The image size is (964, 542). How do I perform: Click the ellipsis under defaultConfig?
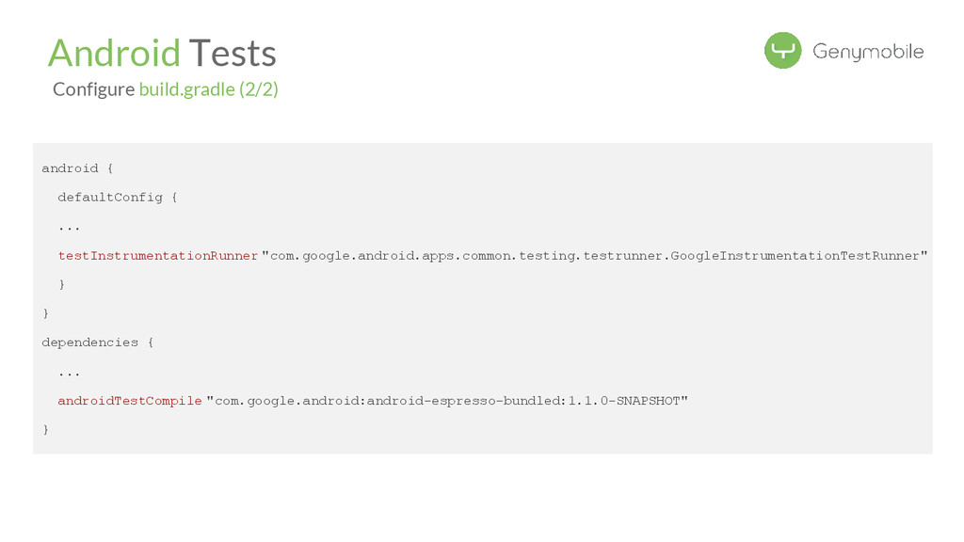pyautogui.click(x=69, y=227)
